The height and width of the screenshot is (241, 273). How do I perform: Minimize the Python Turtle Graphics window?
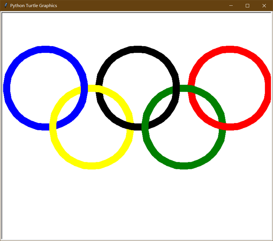[x=231, y=6]
